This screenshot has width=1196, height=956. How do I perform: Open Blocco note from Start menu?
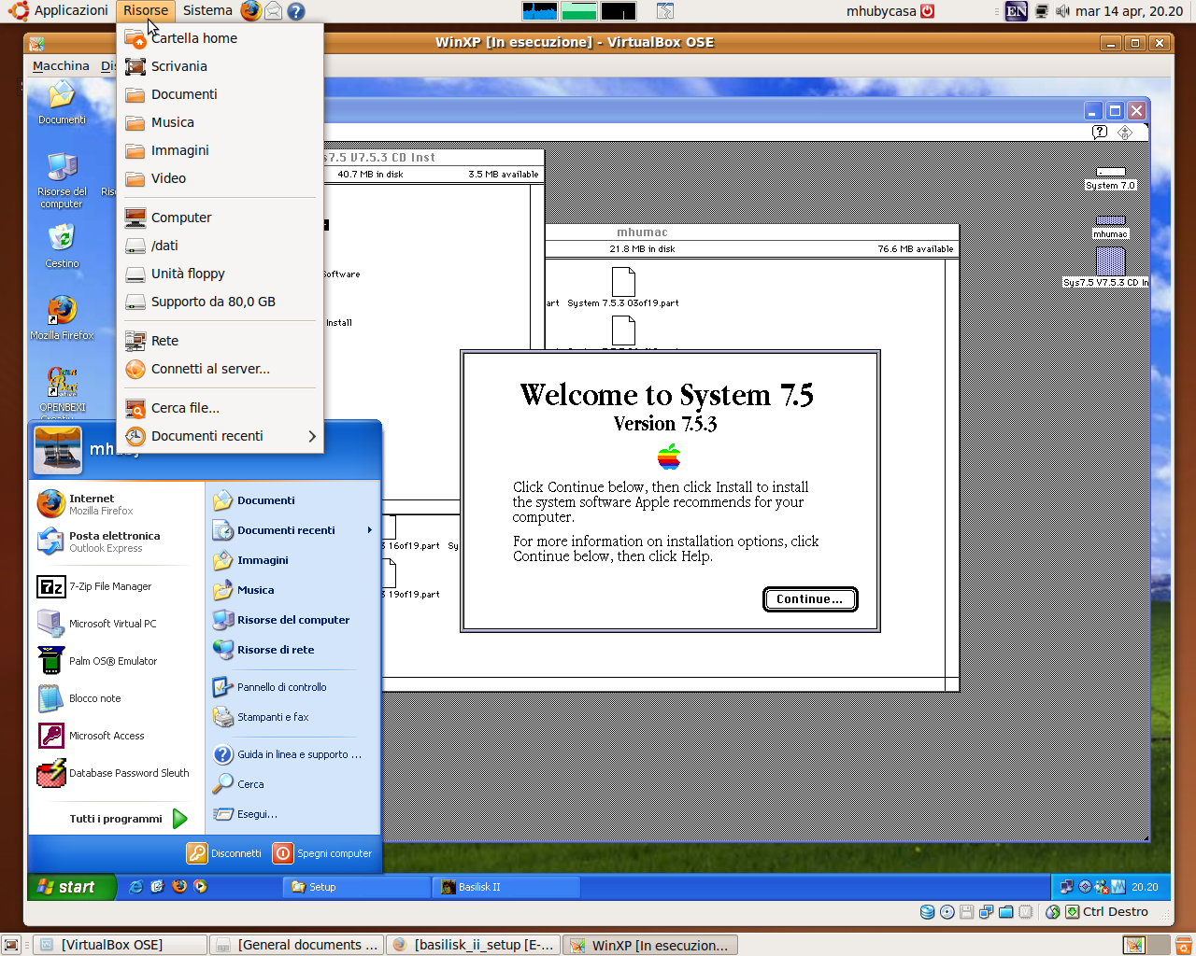click(117, 698)
